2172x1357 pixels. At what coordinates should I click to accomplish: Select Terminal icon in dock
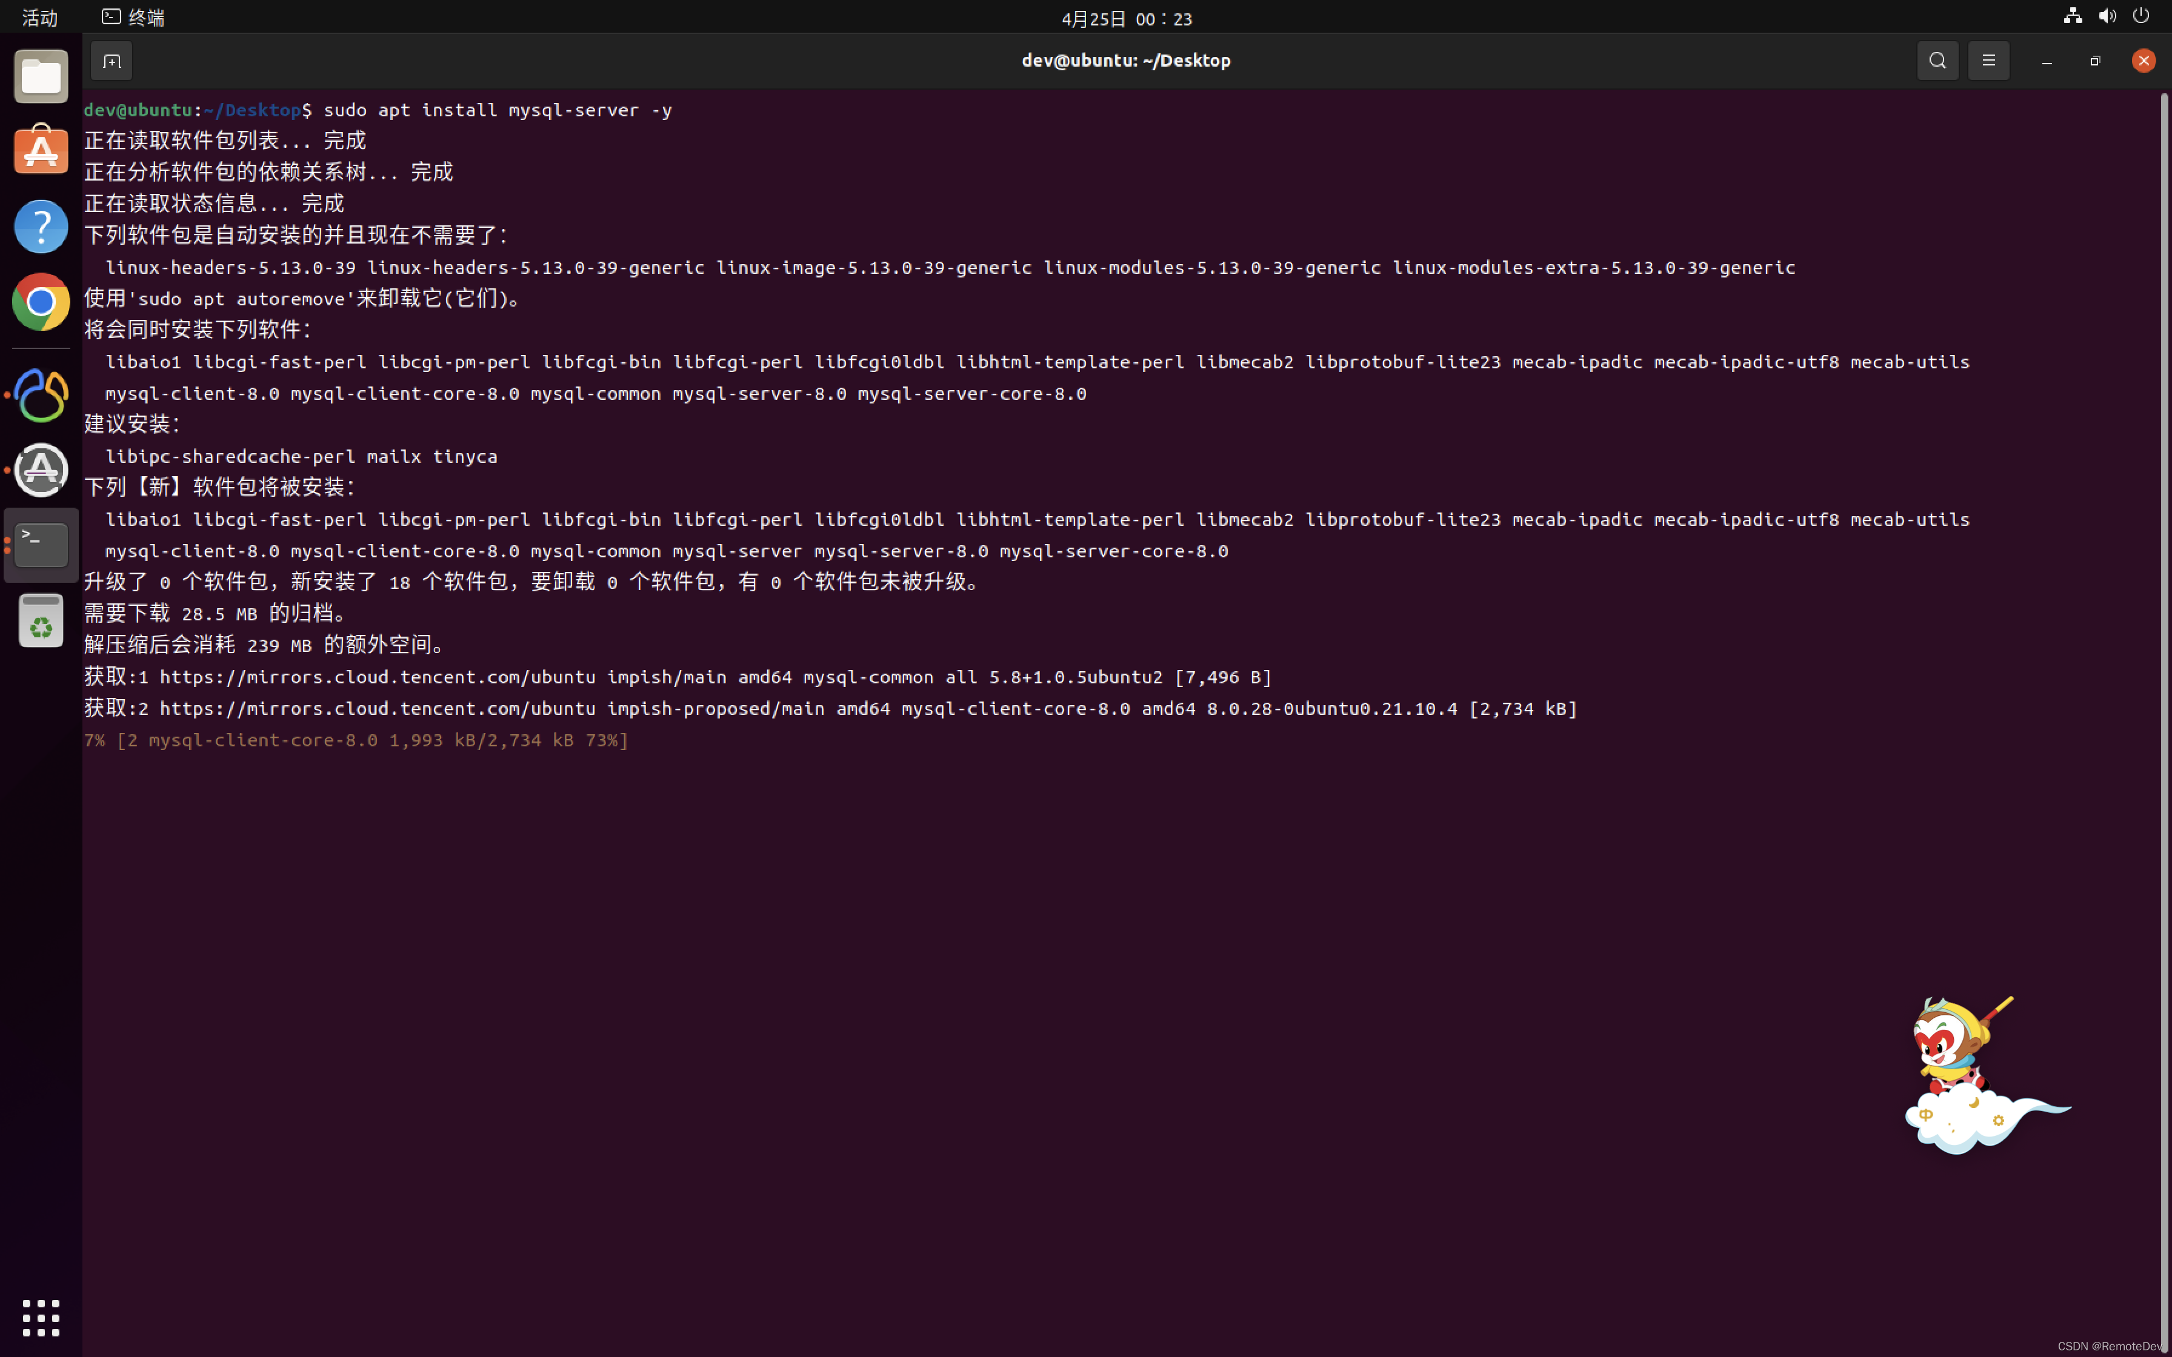[41, 545]
